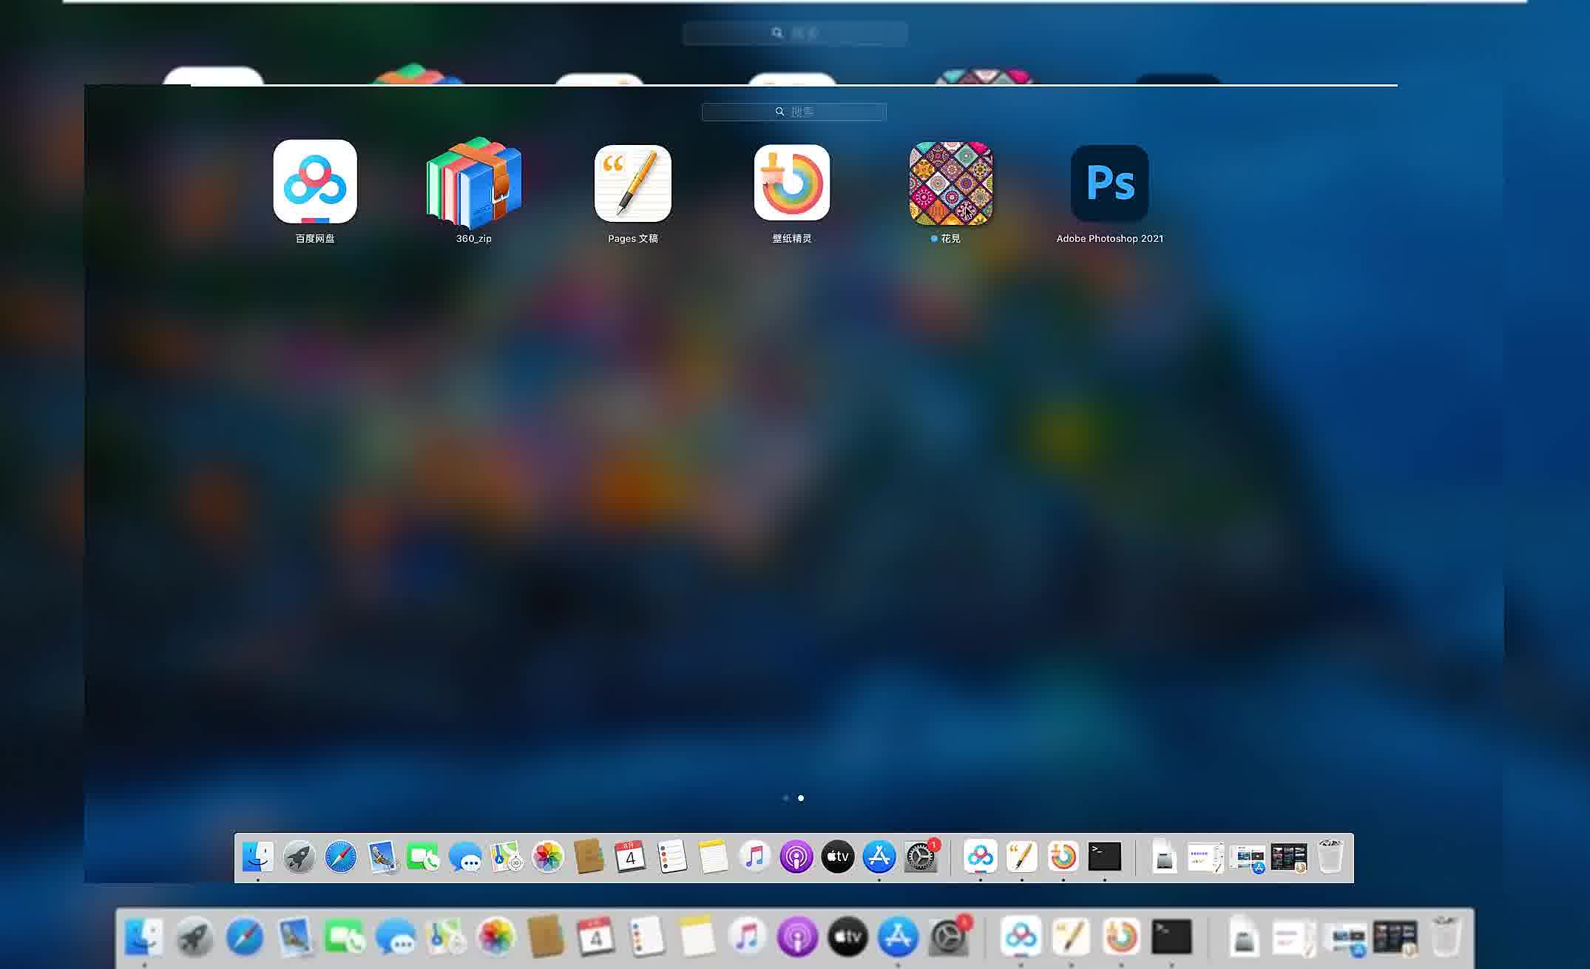Open Terminal in the inner sharp dock
This screenshot has height=969, width=1590.
pos(1105,857)
